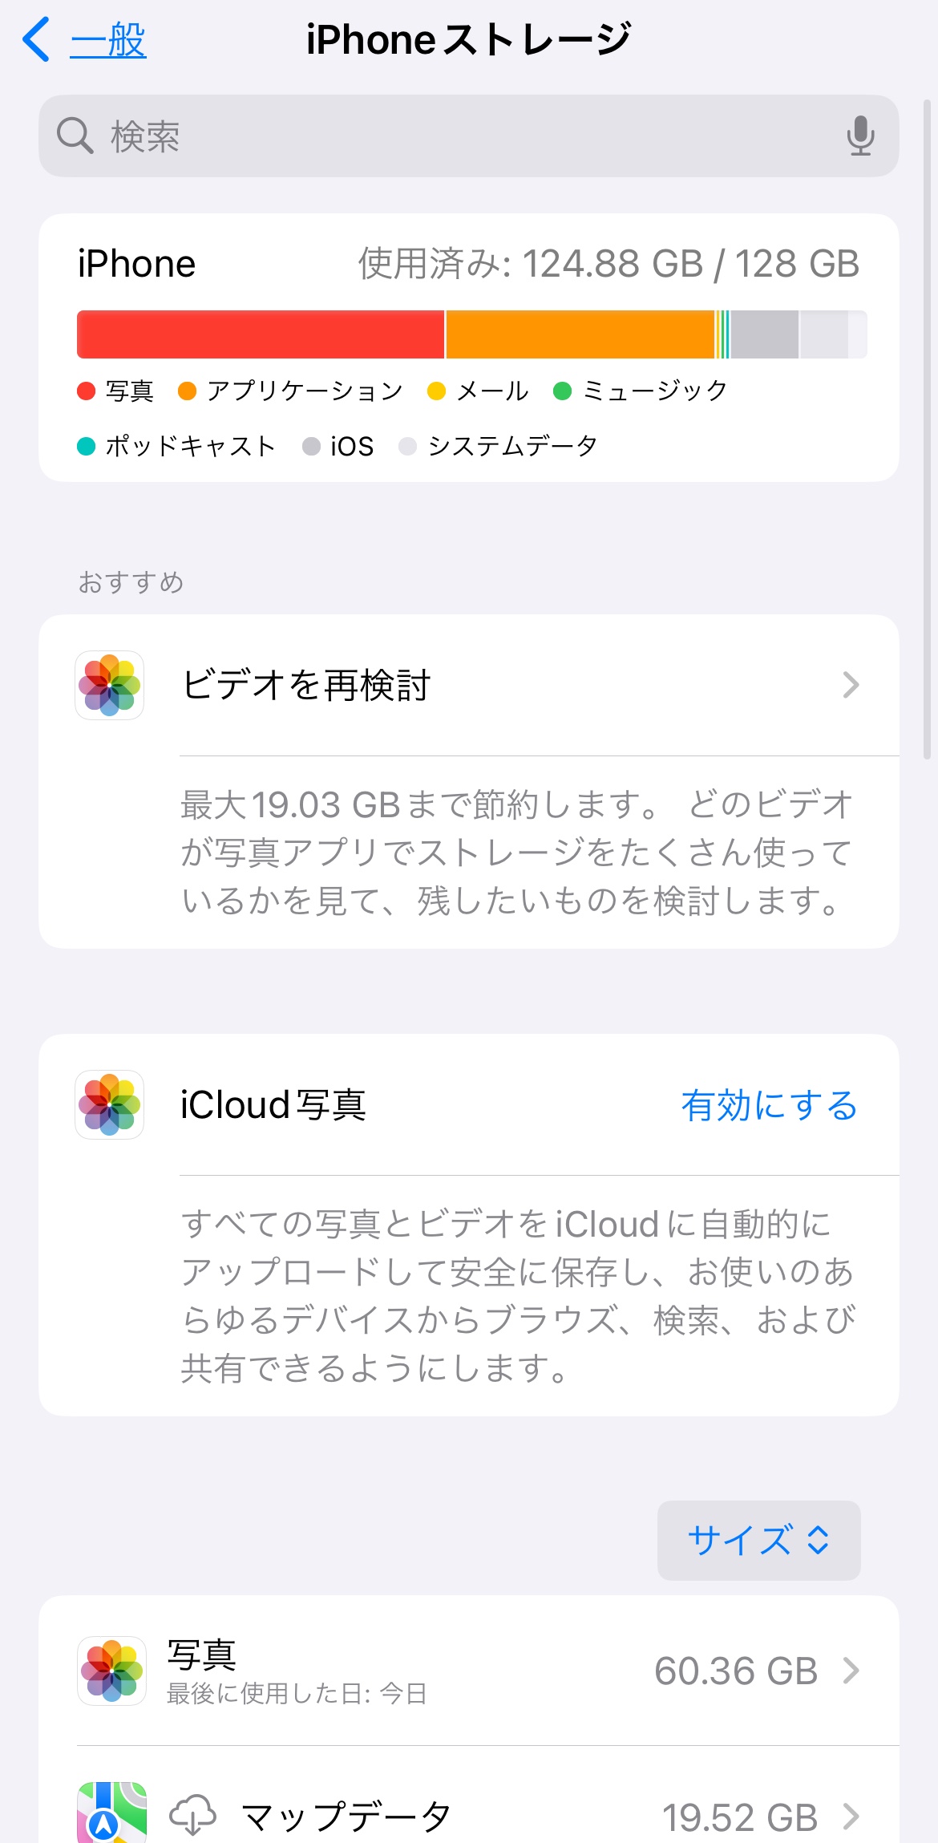Screen dimensions: 938x1843
Task: Tap the ビデオを再検討 recommendation title
Action: 306,685
